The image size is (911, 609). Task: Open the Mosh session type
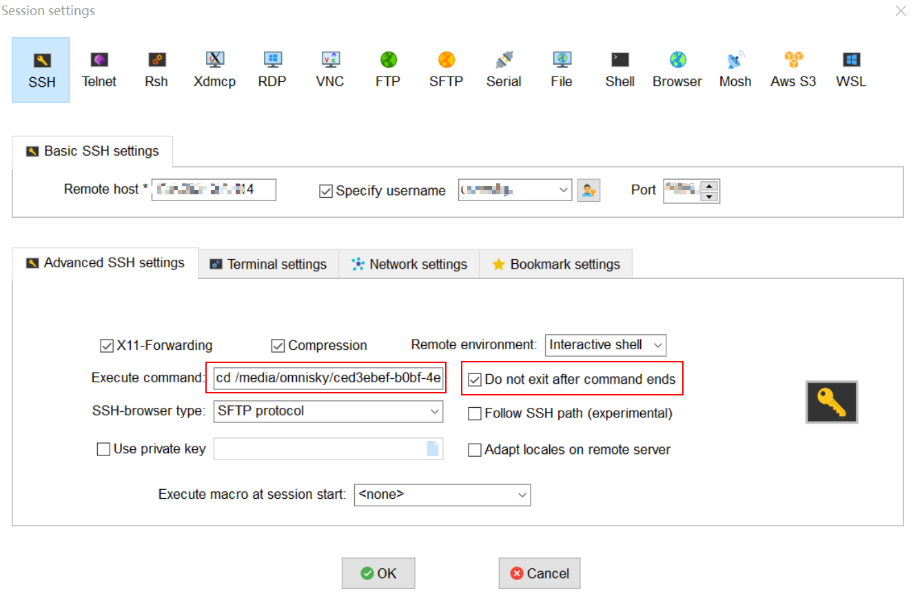735,69
